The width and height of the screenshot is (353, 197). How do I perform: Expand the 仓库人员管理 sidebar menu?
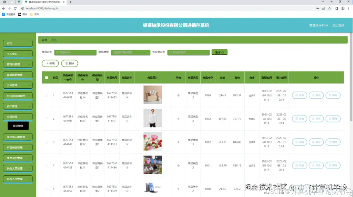(x=18, y=179)
